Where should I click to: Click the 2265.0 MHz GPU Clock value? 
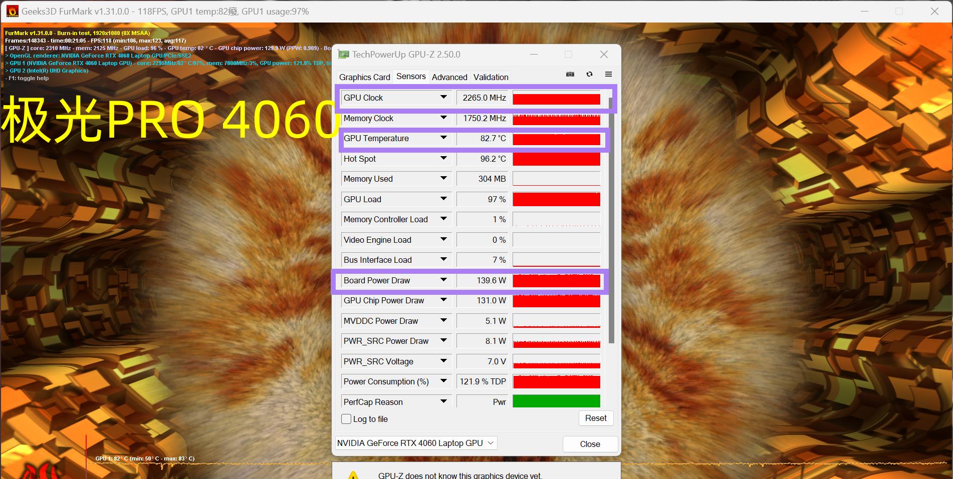click(x=482, y=98)
